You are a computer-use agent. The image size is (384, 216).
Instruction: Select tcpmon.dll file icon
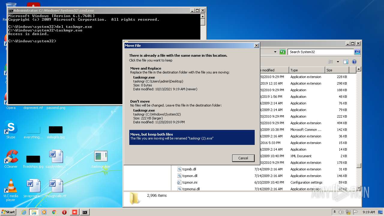tap(179, 176)
